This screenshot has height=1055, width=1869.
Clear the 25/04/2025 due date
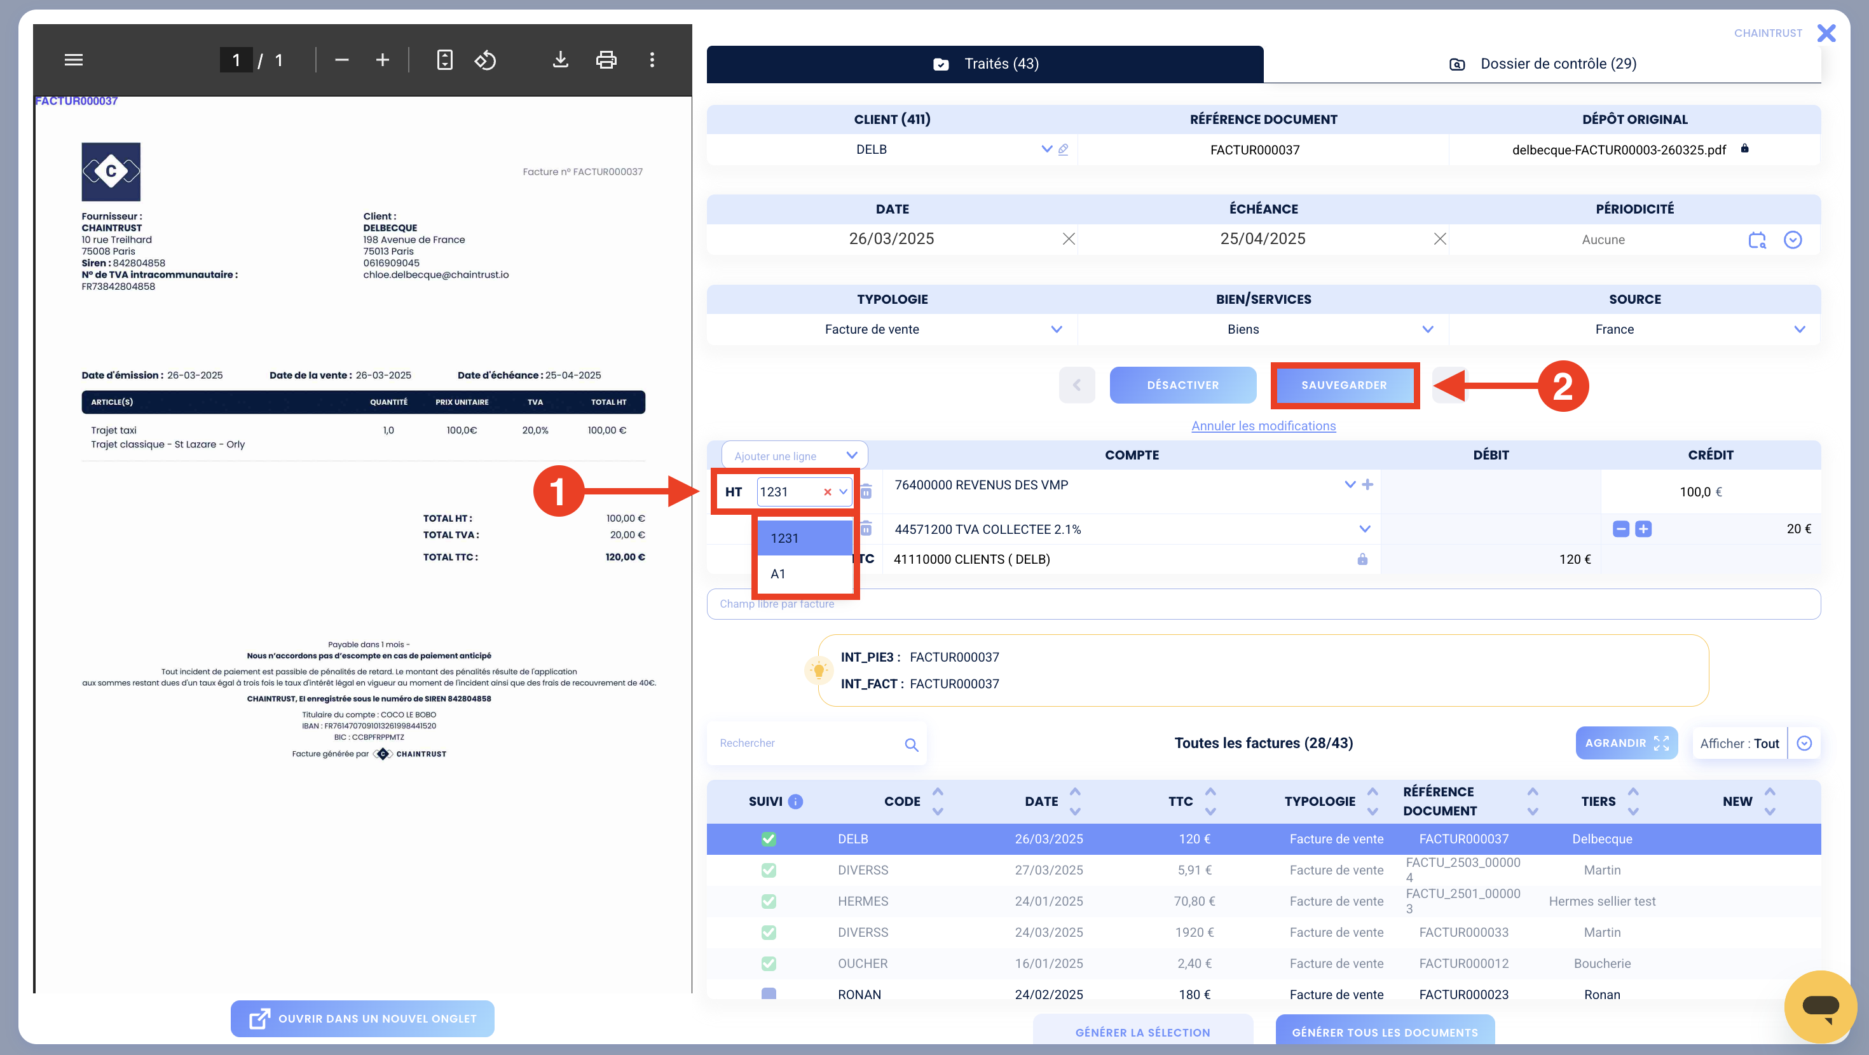coord(1440,239)
